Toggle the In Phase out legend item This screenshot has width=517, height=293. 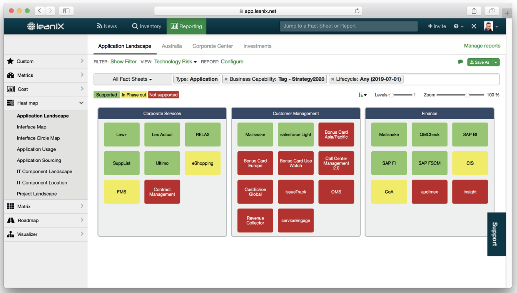pos(134,95)
